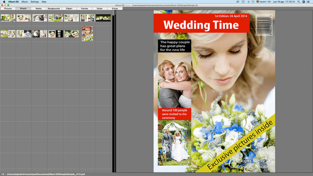Image resolution: width=313 pixels, height=176 pixels.
Task: Select the Wedding Time magazine cover thumbnail
Action: pos(87,34)
